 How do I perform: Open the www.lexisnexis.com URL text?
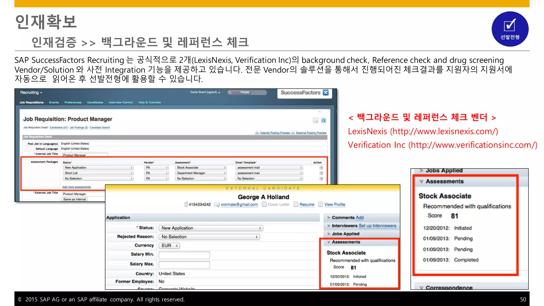click(444, 131)
